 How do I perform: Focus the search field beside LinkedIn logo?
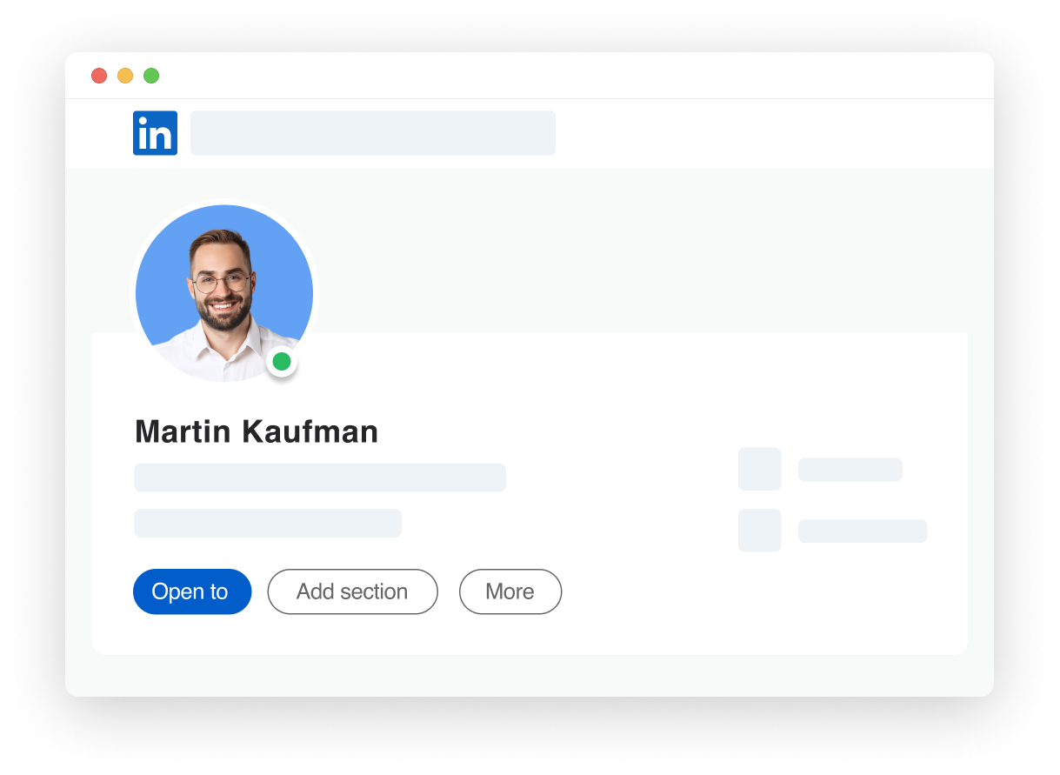[373, 133]
